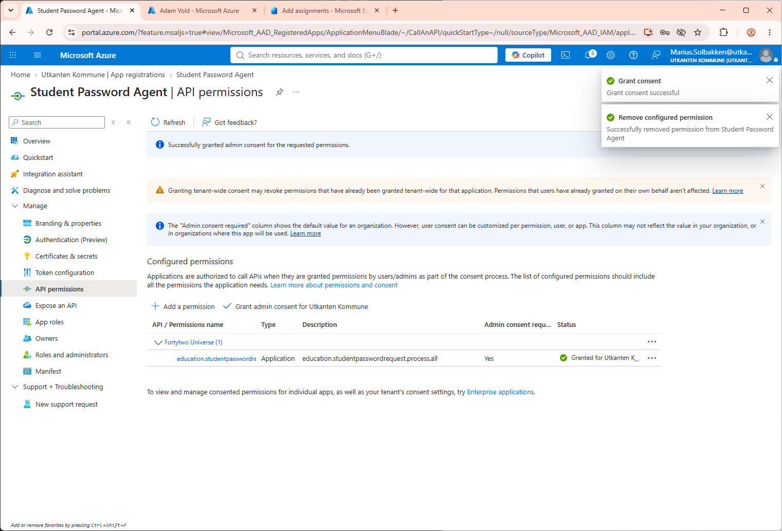Collapse the Fortytwo Universe permission group

[x=158, y=342]
